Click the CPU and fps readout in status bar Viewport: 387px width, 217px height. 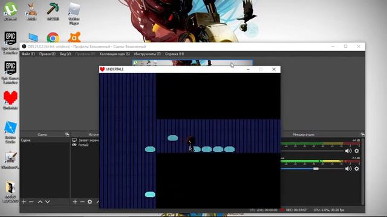[x=329, y=210]
